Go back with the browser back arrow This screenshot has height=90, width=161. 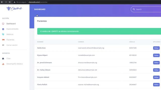pyautogui.click(x=2, y=2)
